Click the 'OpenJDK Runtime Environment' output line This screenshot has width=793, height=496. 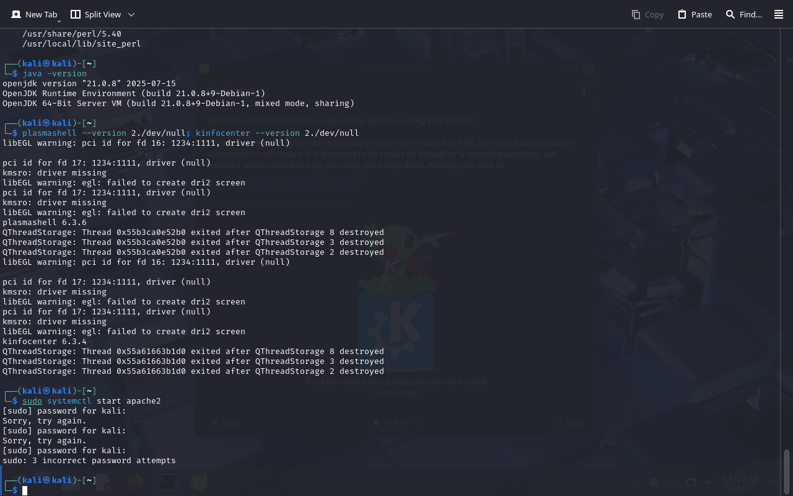[134, 94]
